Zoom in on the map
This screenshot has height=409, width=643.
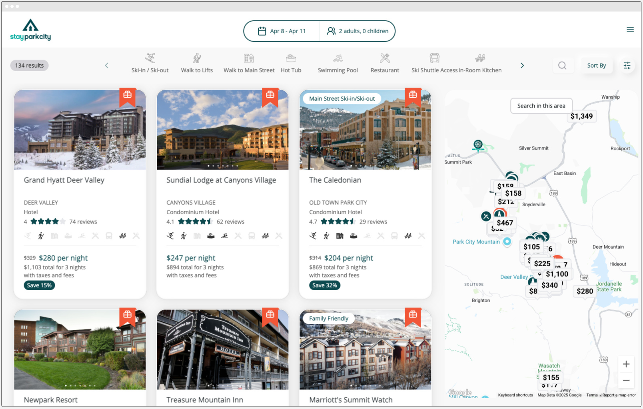(x=626, y=364)
